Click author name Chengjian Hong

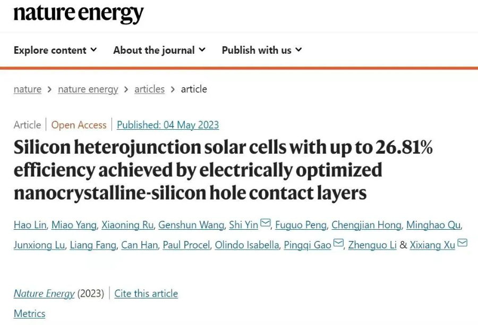pyautogui.click(x=366, y=225)
